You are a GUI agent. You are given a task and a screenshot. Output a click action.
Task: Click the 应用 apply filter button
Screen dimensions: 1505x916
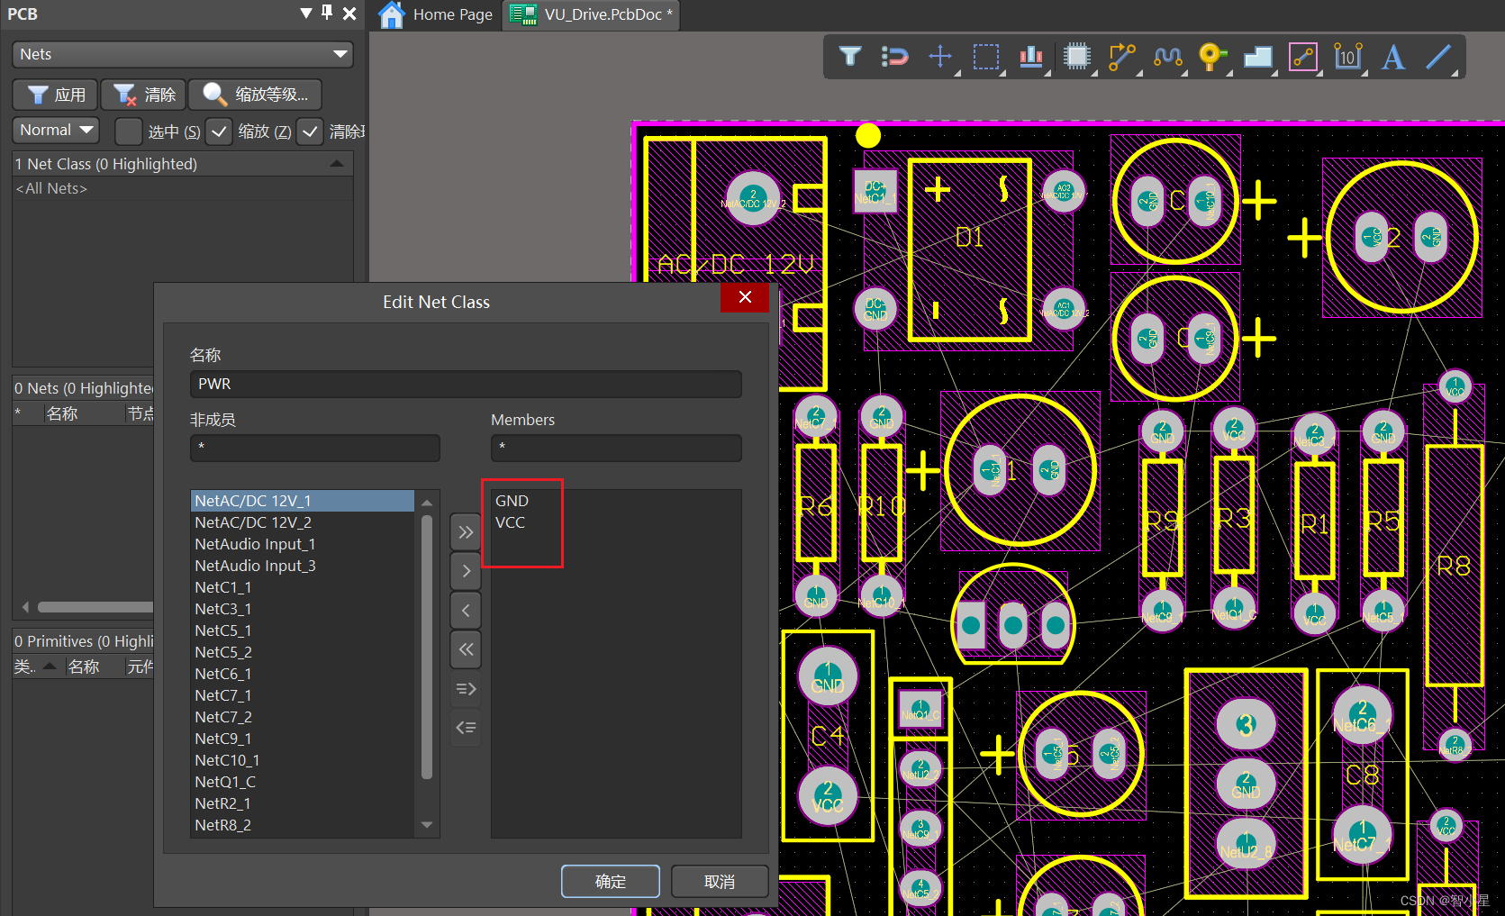[x=56, y=95]
